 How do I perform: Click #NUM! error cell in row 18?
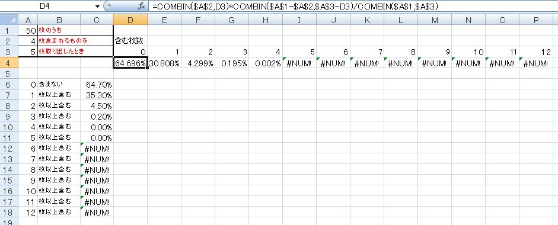(x=97, y=213)
